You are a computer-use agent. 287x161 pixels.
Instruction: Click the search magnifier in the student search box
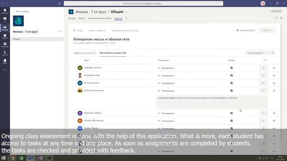[x=272, y=53]
